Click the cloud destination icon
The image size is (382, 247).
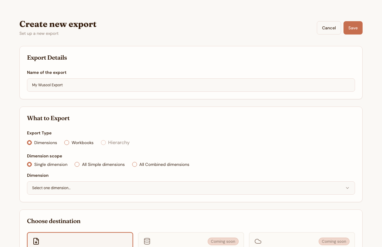(x=258, y=241)
